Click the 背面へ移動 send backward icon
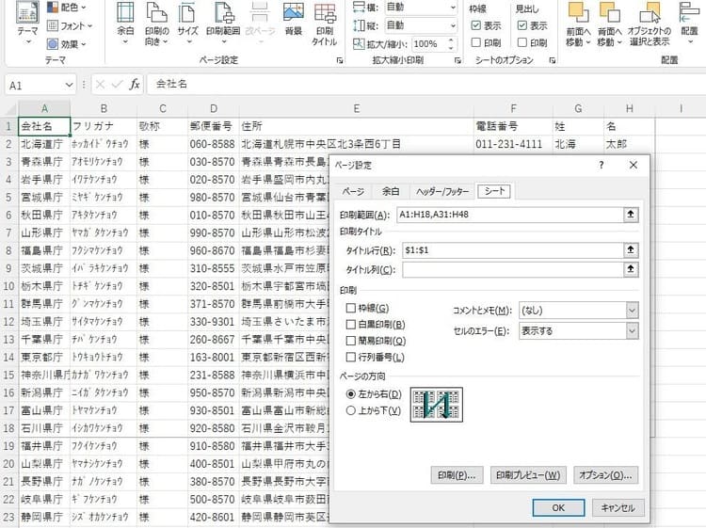This screenshot has height=528, width=706. coord(609,24)
